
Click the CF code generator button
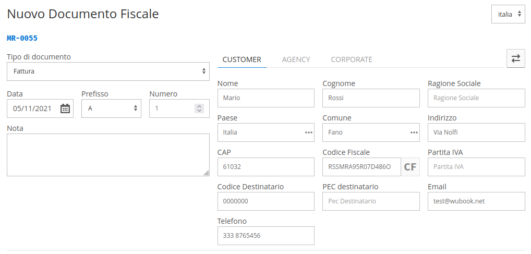click(x=410, y=167)
